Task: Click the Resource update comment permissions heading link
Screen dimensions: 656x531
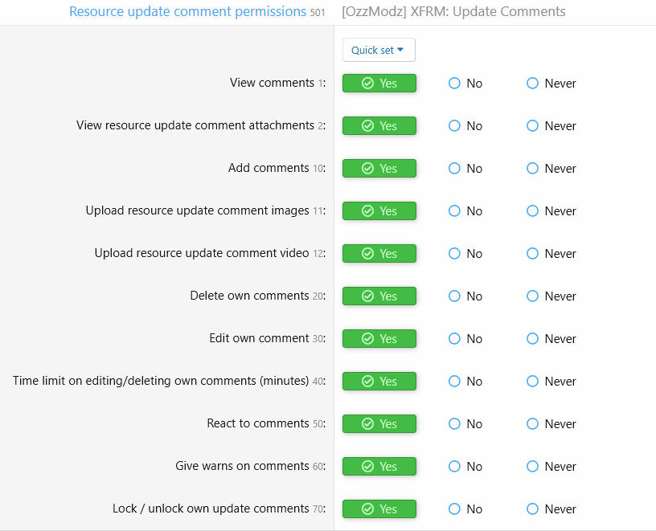Action: (x=187, y=12)
